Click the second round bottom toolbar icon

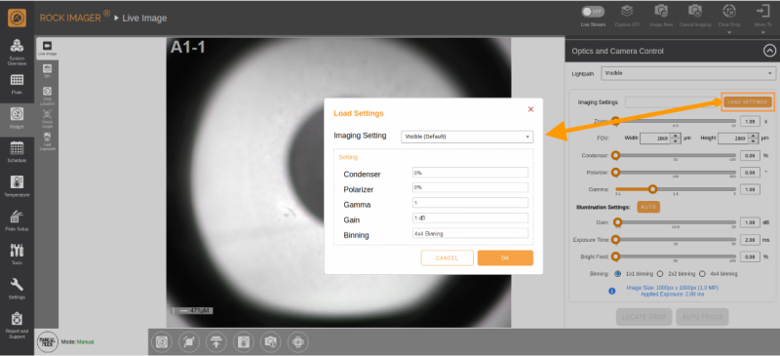pos(188,342)
